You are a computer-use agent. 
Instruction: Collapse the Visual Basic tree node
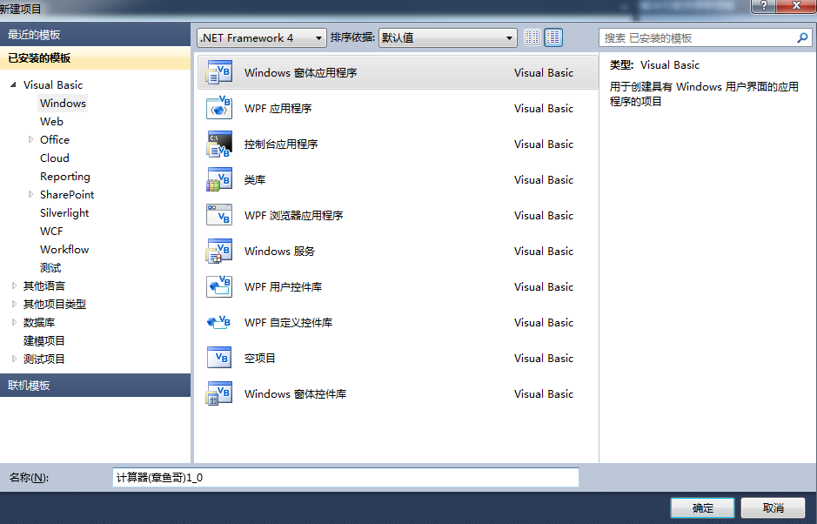tap(14, 84)
